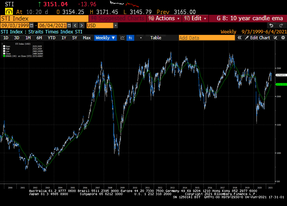Click the 2500 y-axis label
Image resolution: width=287 pixels, height=206 pixels.
278,68
